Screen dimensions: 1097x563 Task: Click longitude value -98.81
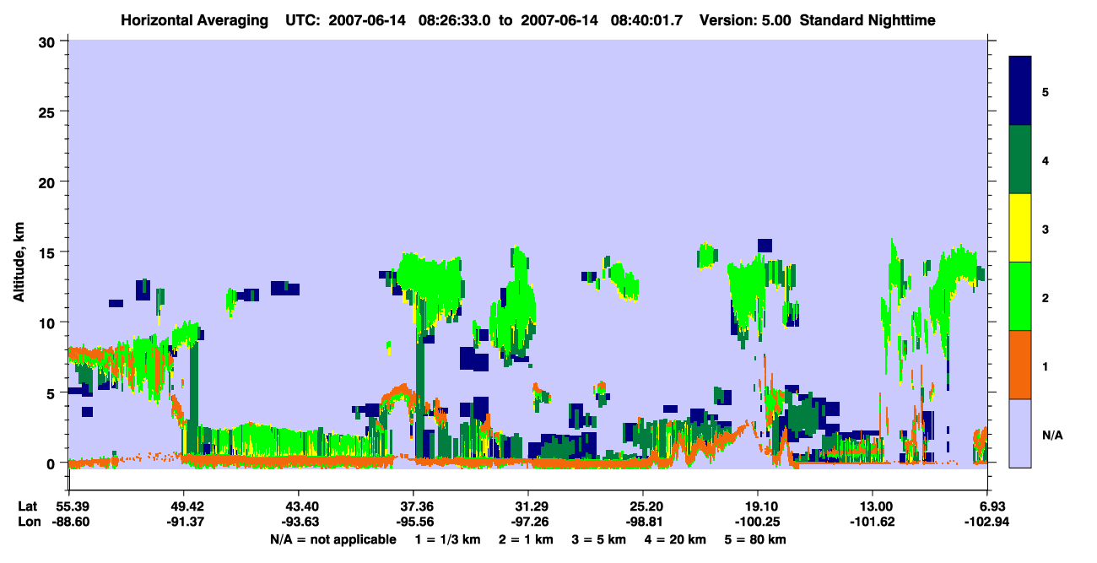(x=643, y=522)
